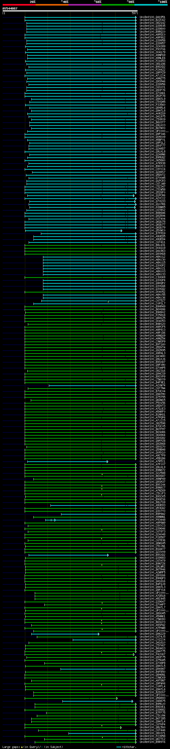Image resolution: width=170 pixels, height=749 pixels.
Task: Select the UniRef100_O04052 label
Action: click(x=152, y=292)
